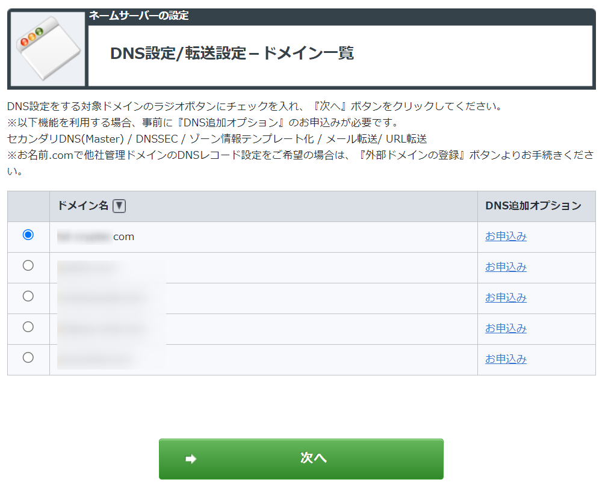Click お申込み link in the first row
Viewport: 611px width, 494px height.
click(506, 236)
